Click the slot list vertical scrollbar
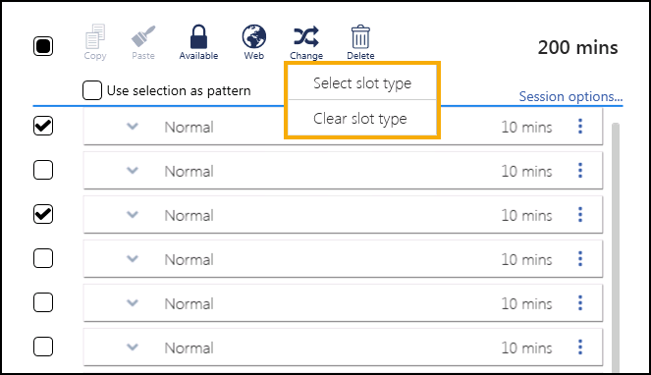This screenshot has width=651, height=375. click(616, 247)
